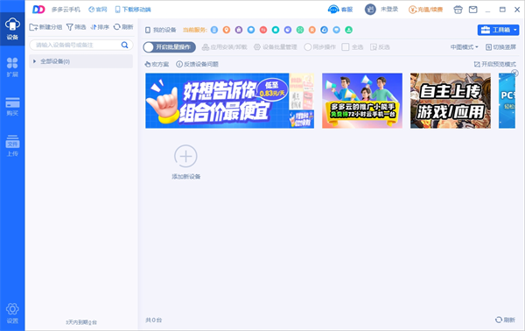Select 我的设备 heading

coord(161,30)
